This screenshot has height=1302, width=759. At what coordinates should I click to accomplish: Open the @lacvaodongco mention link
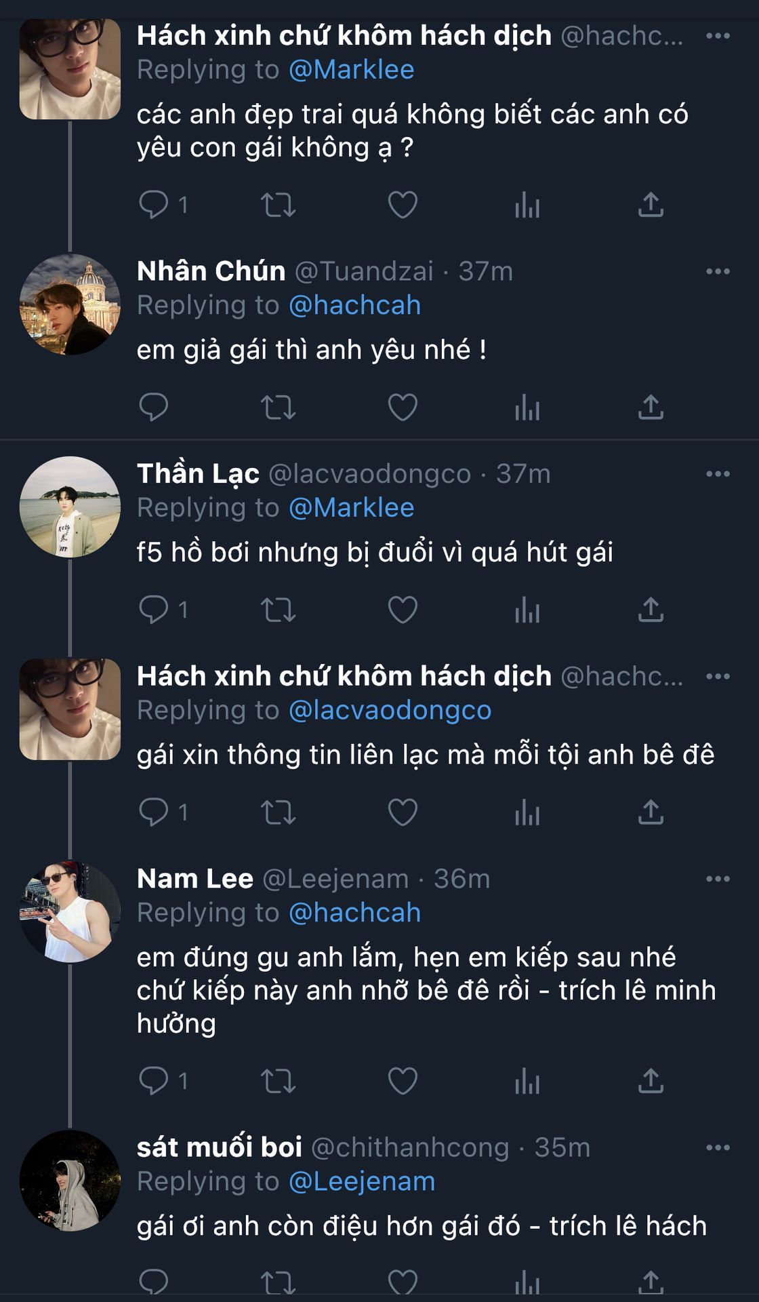pyautogui.click(x=390, y=710)
